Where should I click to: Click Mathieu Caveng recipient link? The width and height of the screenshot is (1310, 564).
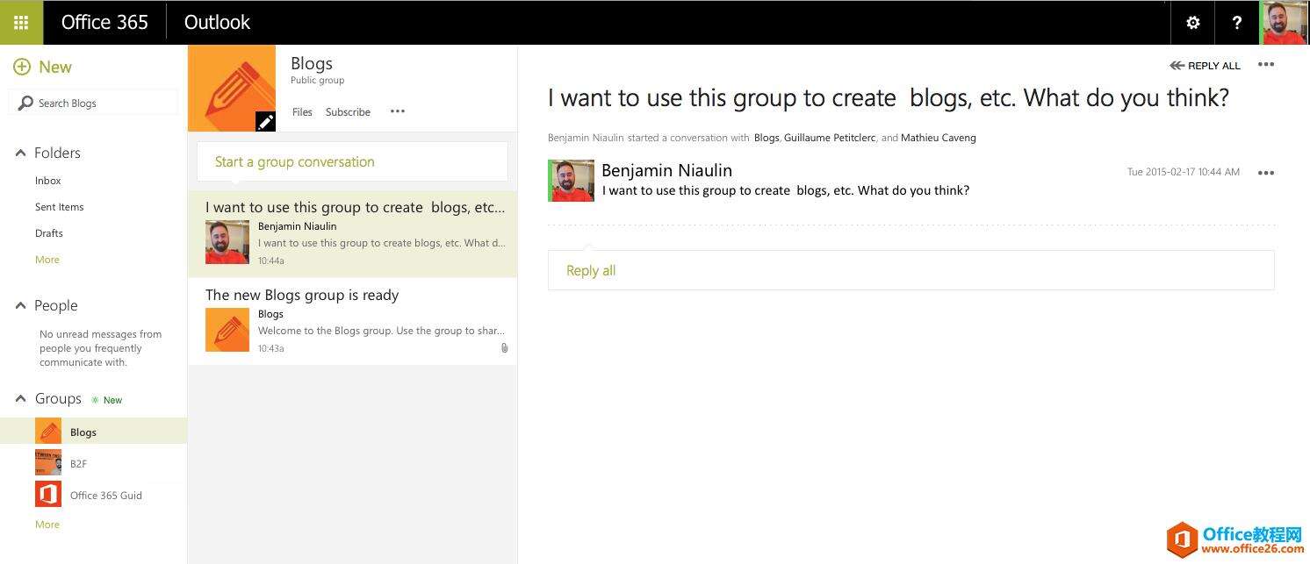[x=939, y=138]
